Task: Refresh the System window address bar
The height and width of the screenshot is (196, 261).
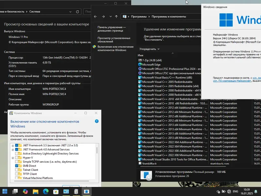Action: click(77, 12)
